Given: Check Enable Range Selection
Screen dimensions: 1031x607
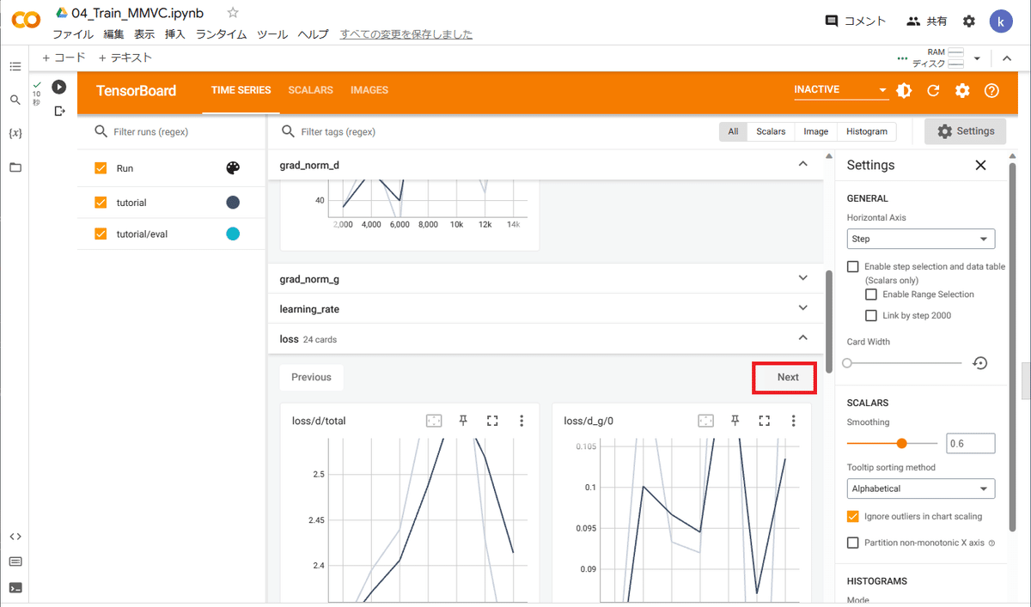Looking at the screenshot, I should tap(871, 294).
